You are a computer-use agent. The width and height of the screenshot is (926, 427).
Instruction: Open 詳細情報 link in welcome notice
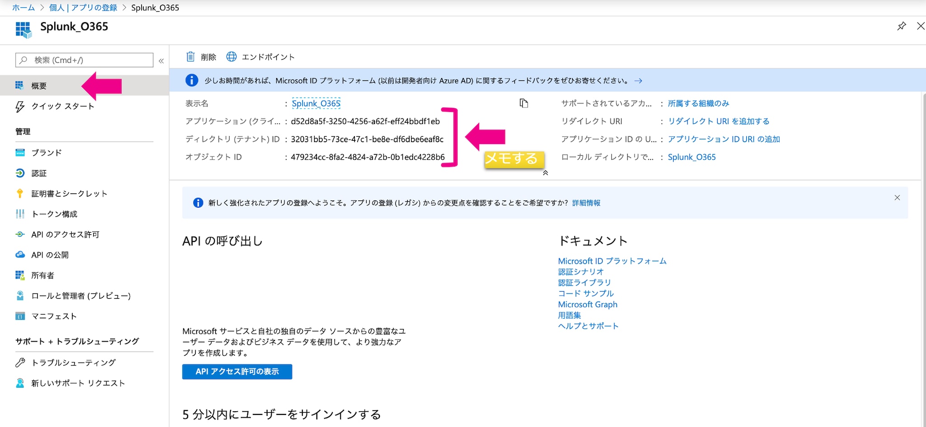point(586,203)
